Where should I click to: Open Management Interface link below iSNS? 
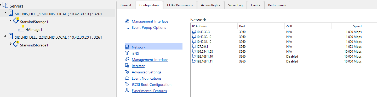click(x=150, y=60)
